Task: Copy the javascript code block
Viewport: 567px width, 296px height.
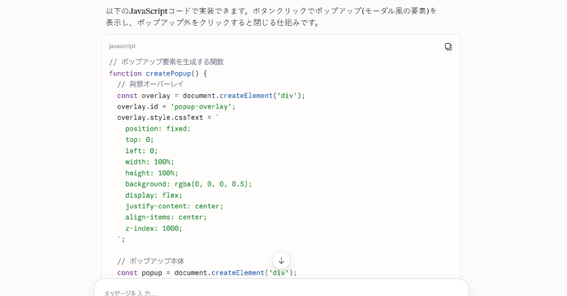Action: click(x=448, y=46)
